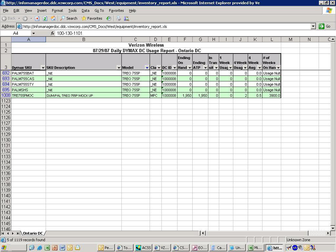Click the Back navigation button
336x252 pixels.
click(x=9, y=19)
